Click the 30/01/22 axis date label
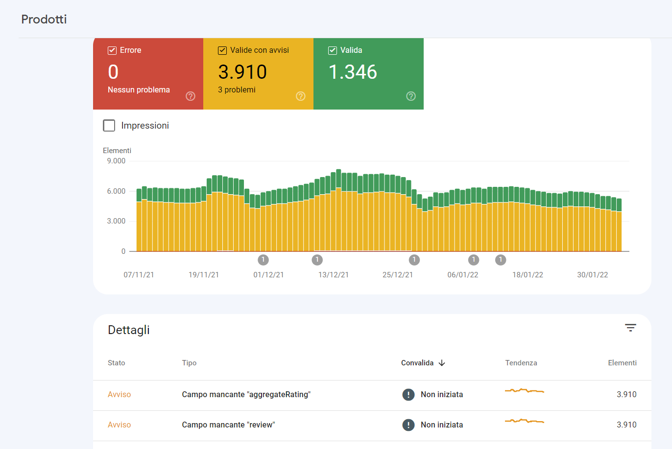672x449 pixels. [593, 275]
